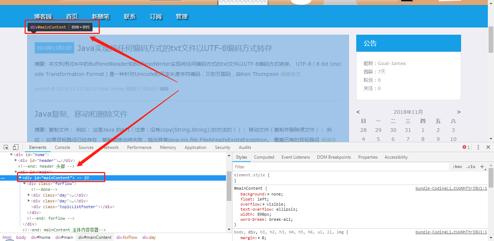
Task: Select div.forFlow in the breadcrumb bar
Action: point(127,237)
